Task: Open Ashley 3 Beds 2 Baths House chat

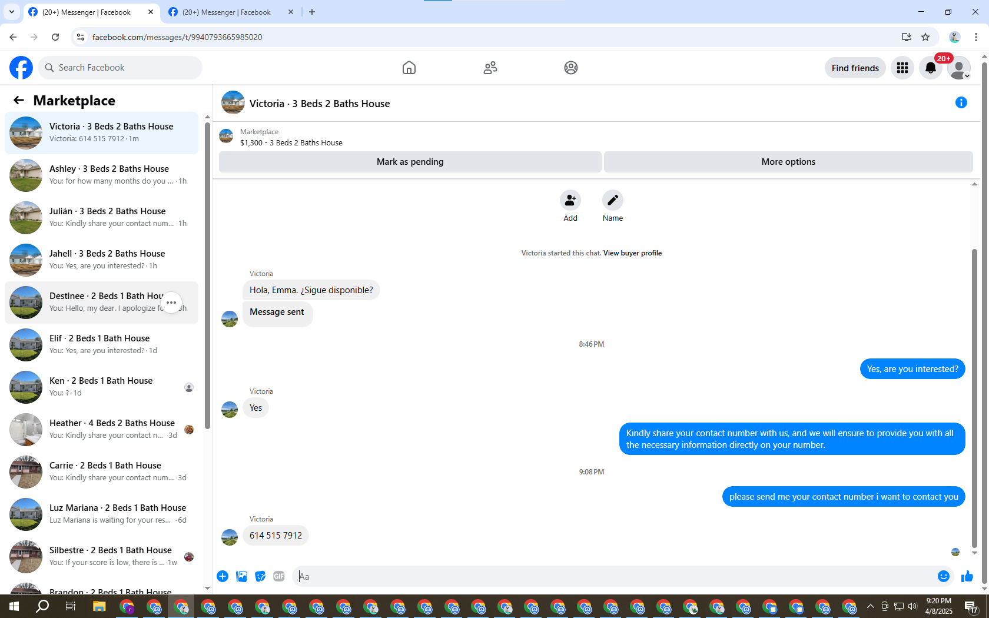Action: 102,175
